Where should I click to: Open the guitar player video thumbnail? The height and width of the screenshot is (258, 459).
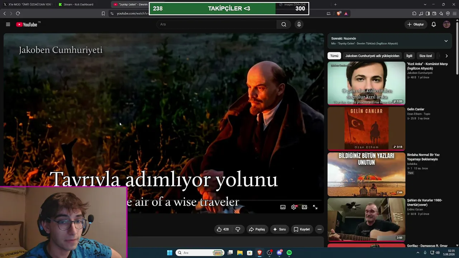click(366, 220)
